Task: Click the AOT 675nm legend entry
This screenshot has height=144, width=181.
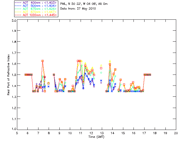Action: (36, 9)
